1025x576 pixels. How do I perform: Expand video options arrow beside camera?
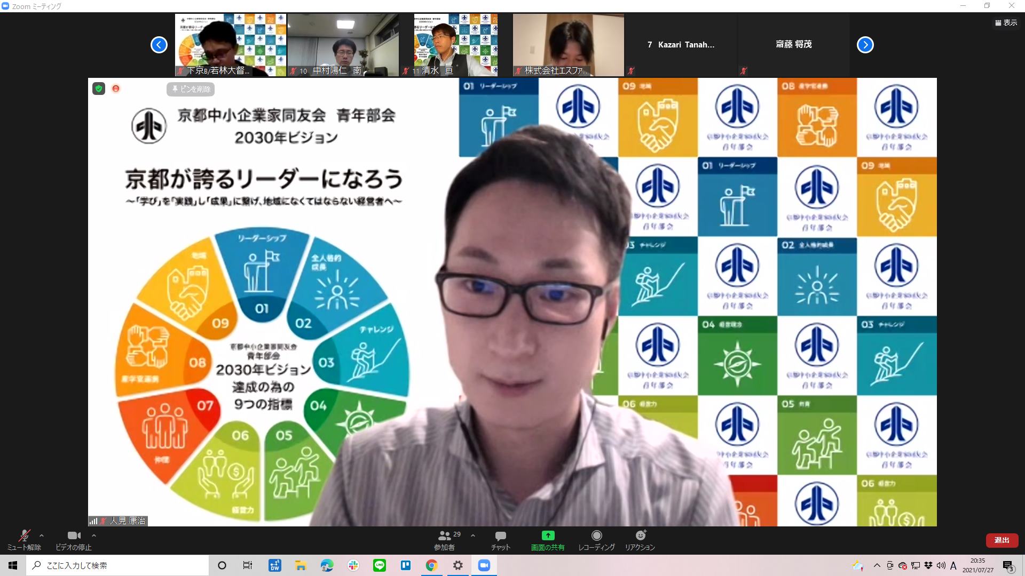click(x=94, y=535)
